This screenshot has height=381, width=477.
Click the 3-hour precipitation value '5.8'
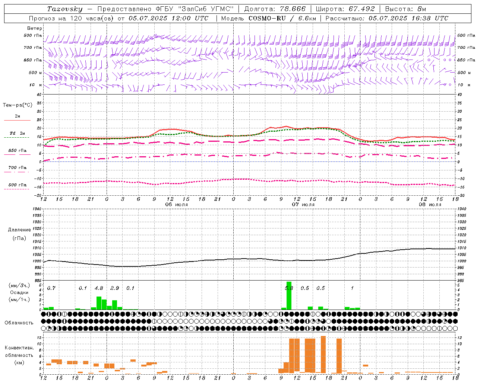pos(289,288)
